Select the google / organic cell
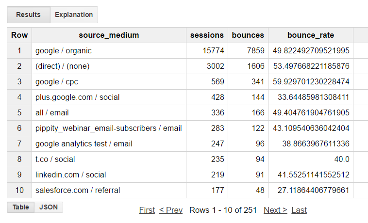The height and width of the screenshot is (223, 368). 109,50
